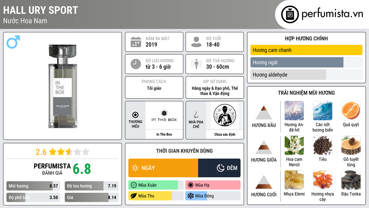Click the calendar icon beside Năm ra mắt

click(x=136, y=42)
